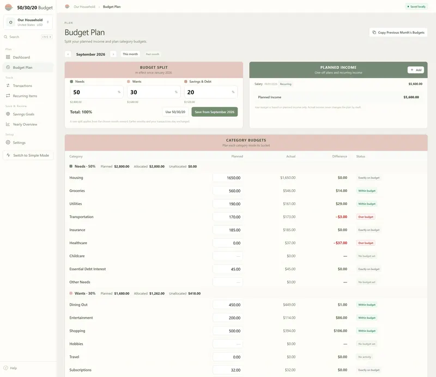This screenshot has height=377, width=436.
Task: Edit the Housing planned amount field
Action: tap(228, 178)
